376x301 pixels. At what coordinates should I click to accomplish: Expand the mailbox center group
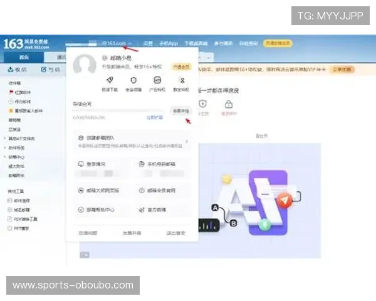coord(4,157)
